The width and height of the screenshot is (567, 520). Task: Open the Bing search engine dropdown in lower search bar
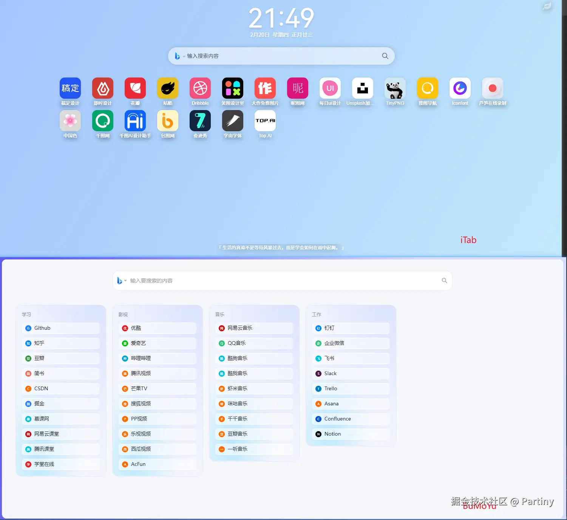[122, 281]
